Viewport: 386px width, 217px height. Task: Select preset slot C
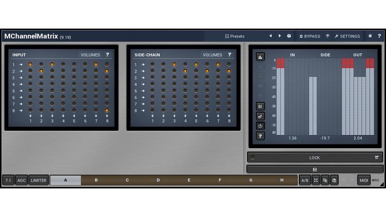coord(127,180)
